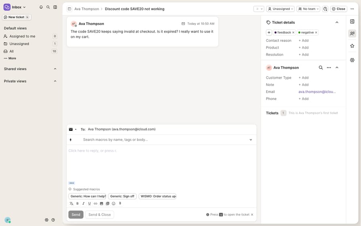Open the help question mark icon

point(53,220)
